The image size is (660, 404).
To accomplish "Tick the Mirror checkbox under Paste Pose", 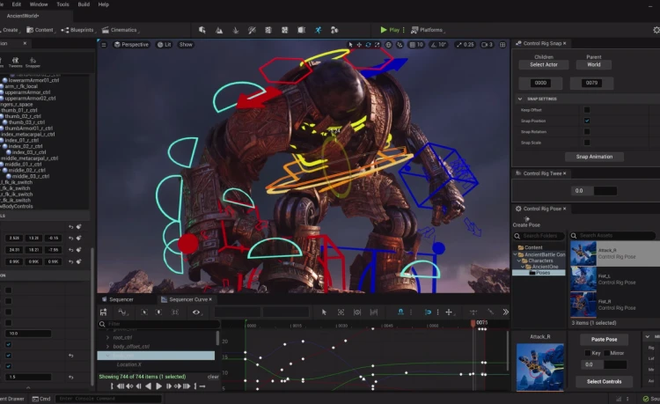I will pyautogui.click(x=606, y=353).
